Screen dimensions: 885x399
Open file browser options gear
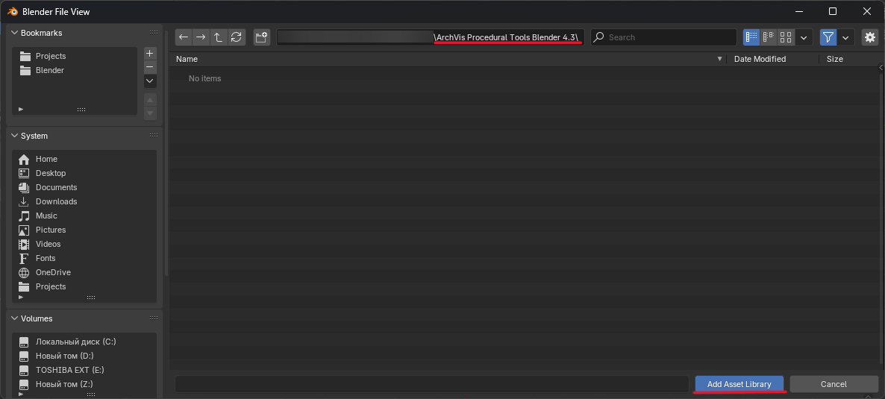pyautogui.click(x=870, y=37)
